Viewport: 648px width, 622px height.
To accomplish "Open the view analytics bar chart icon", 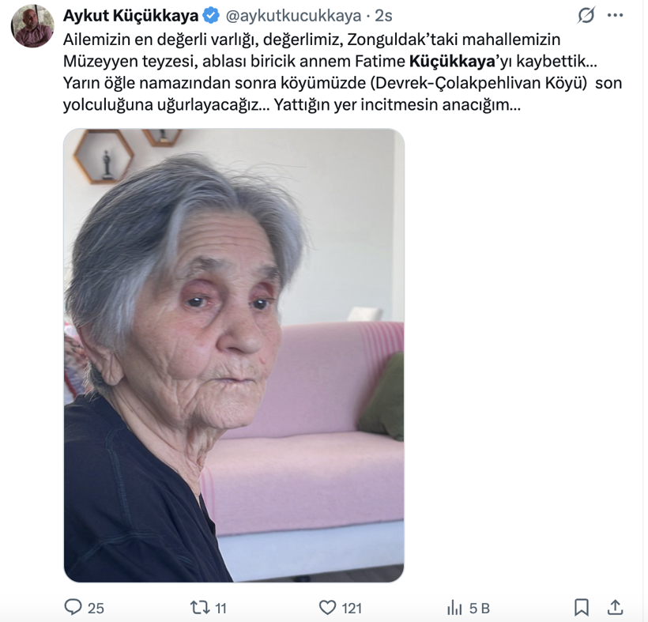I will point(454,608).
